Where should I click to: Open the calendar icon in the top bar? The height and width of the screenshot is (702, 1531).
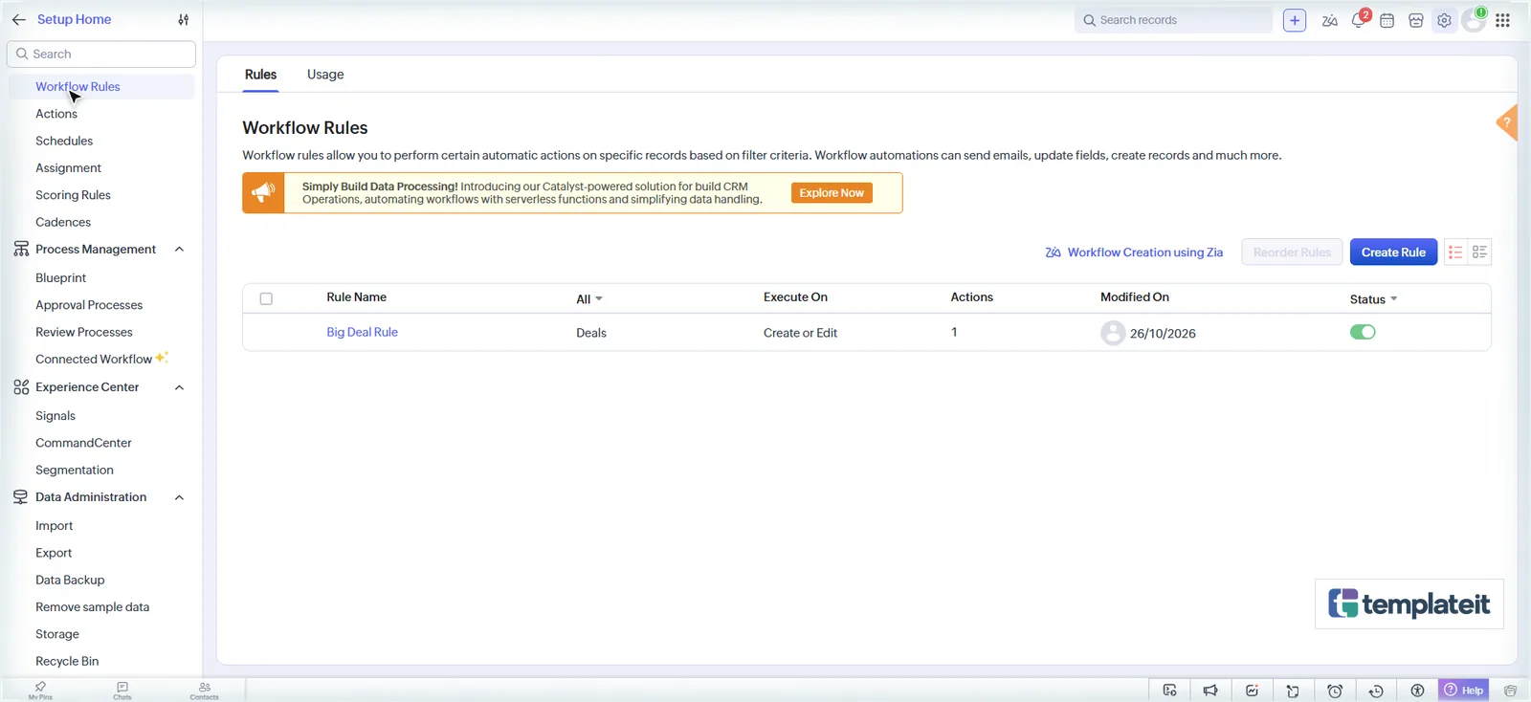(1387, 20)
